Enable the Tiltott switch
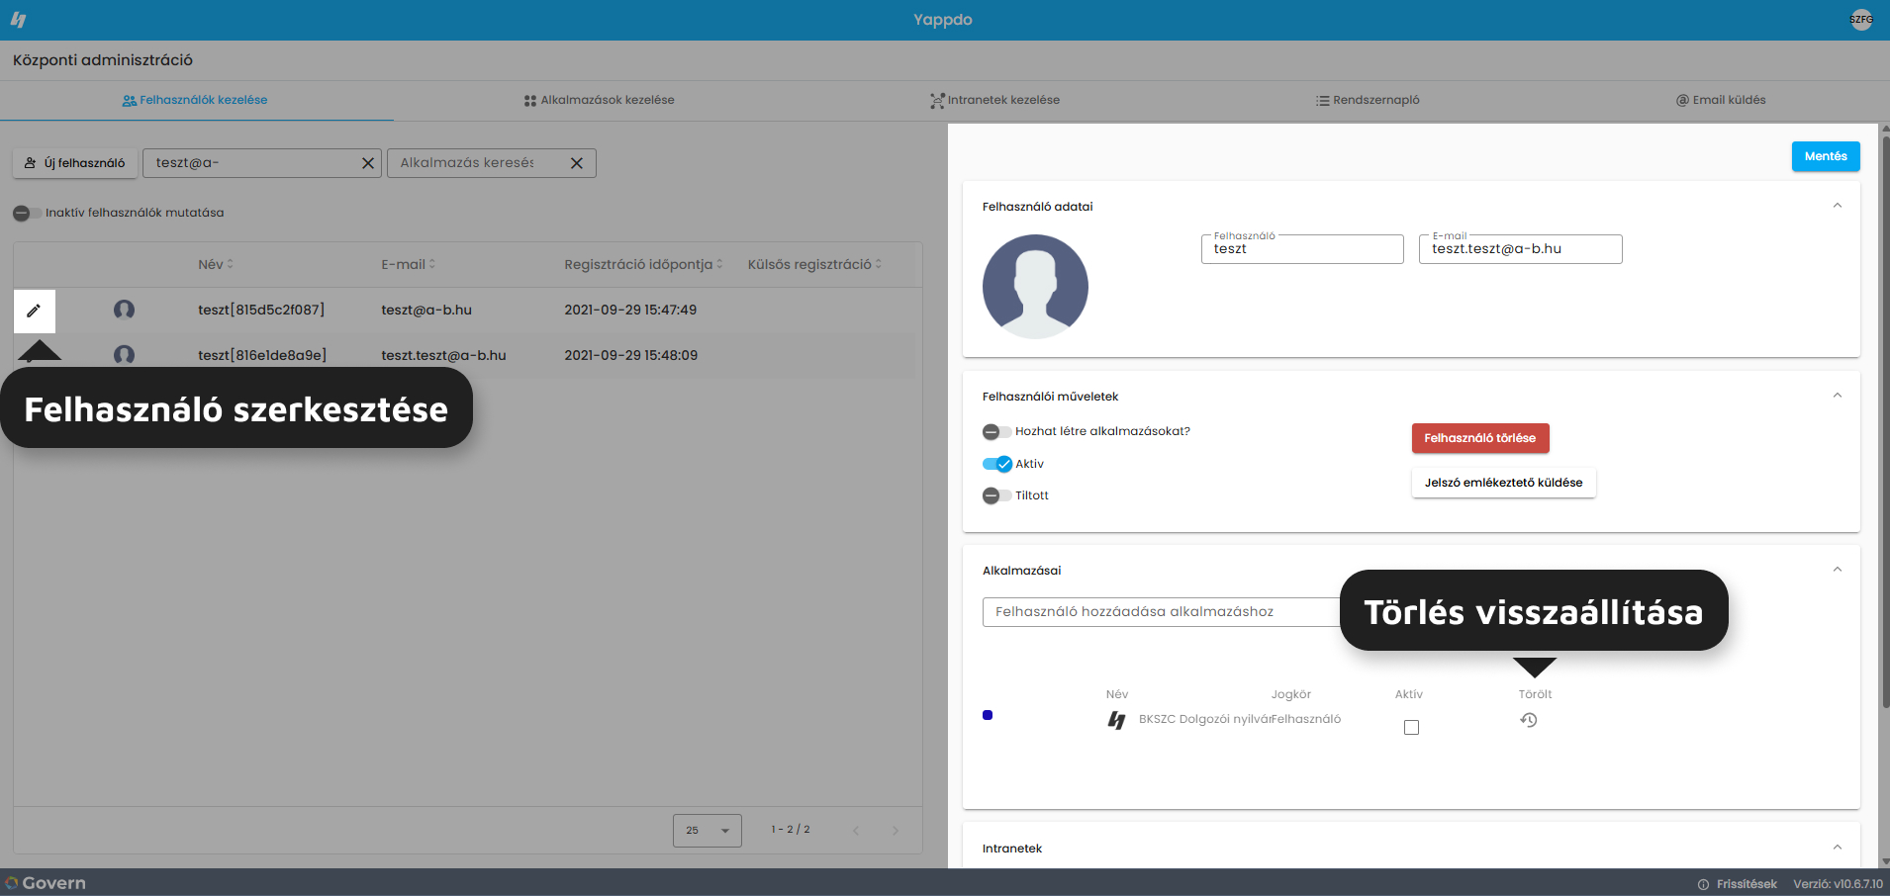This screenshot has width=1890, height=896. [996, 495]
